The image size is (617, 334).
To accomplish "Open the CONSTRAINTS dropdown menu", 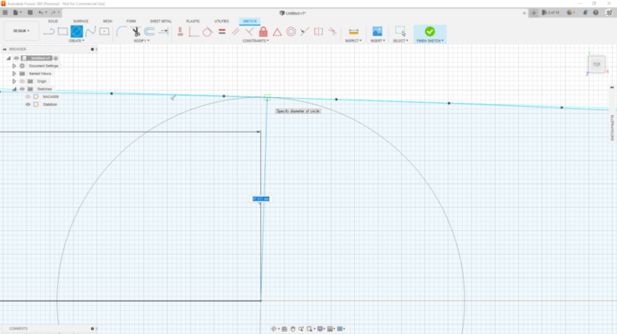I will click(254, 40).
